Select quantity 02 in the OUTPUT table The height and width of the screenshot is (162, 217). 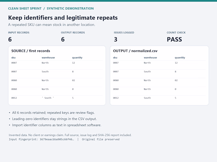(176, 81)
